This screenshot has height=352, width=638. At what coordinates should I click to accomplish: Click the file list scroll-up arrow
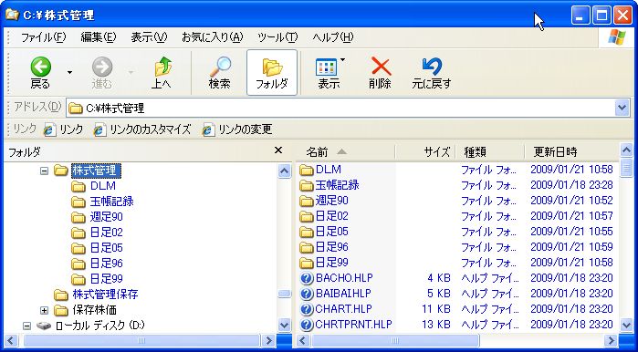coord(627,150)
